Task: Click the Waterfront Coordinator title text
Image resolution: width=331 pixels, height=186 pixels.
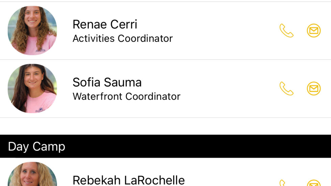Action: pos(127,97)
